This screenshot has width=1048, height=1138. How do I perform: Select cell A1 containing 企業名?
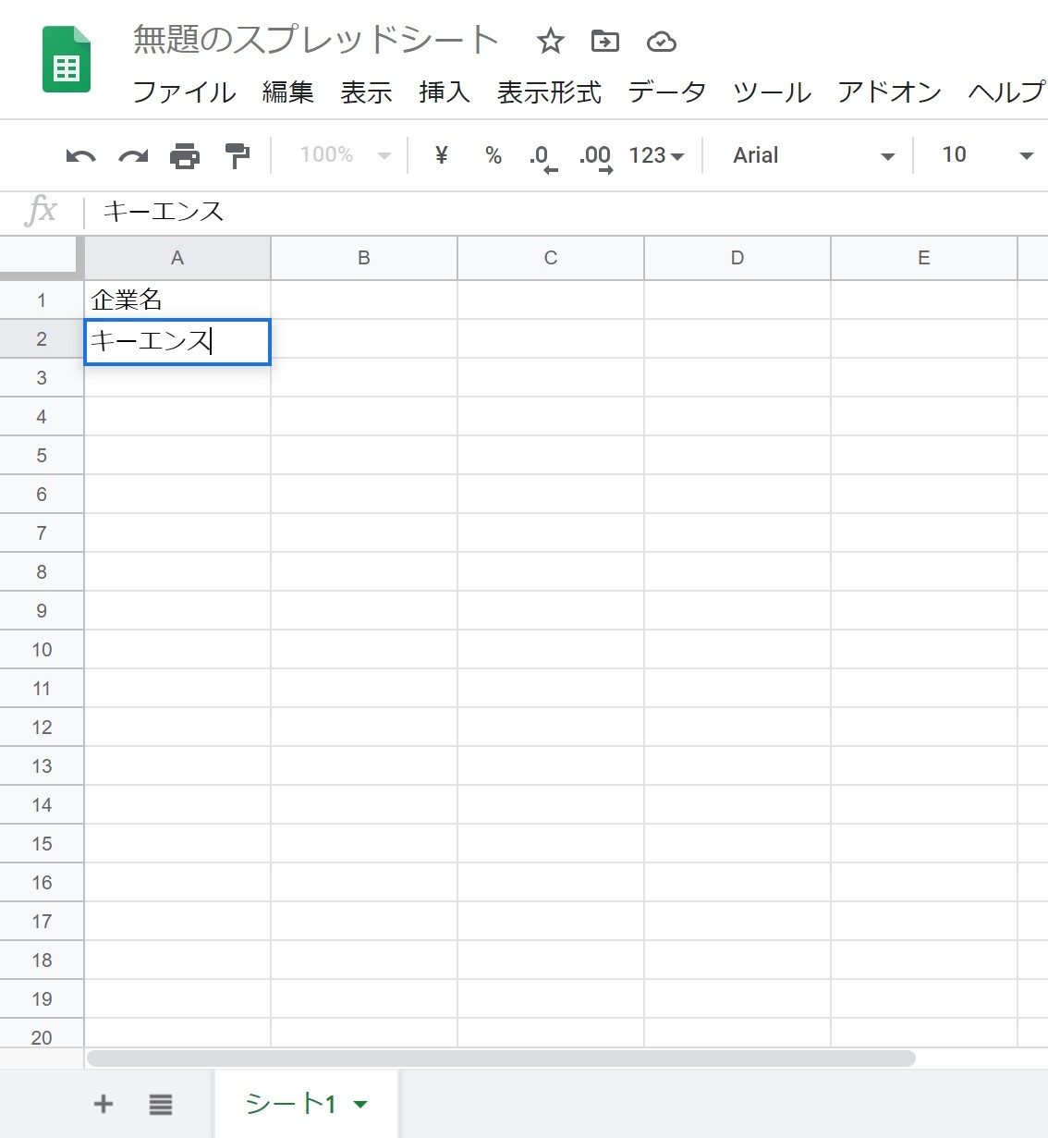click(177, 300)
